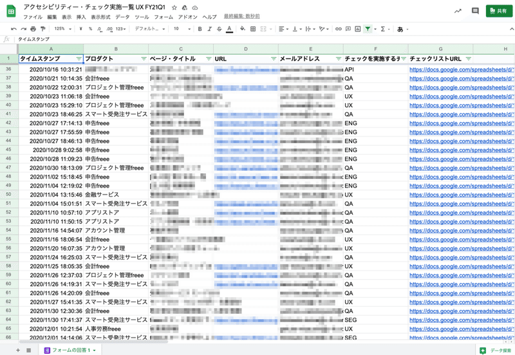This screenshot has width=515, height=355.
Task: Toggle bold formatting
Action: [x=200, y=29]
